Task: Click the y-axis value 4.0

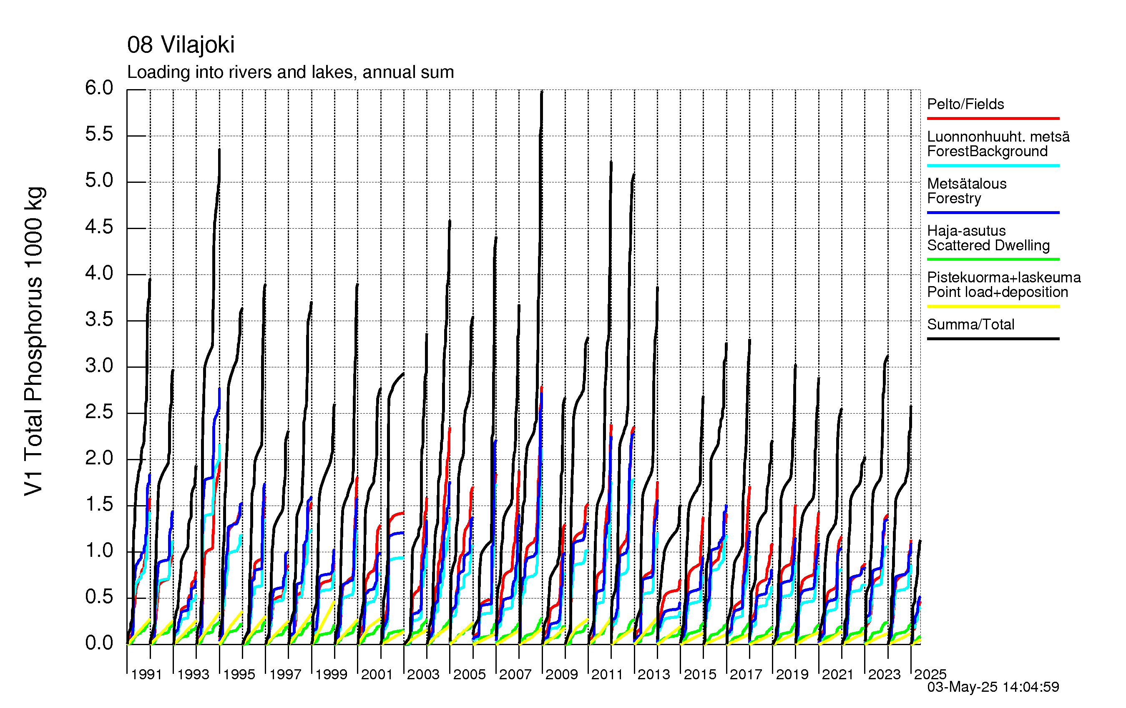Action: point(99,273)
